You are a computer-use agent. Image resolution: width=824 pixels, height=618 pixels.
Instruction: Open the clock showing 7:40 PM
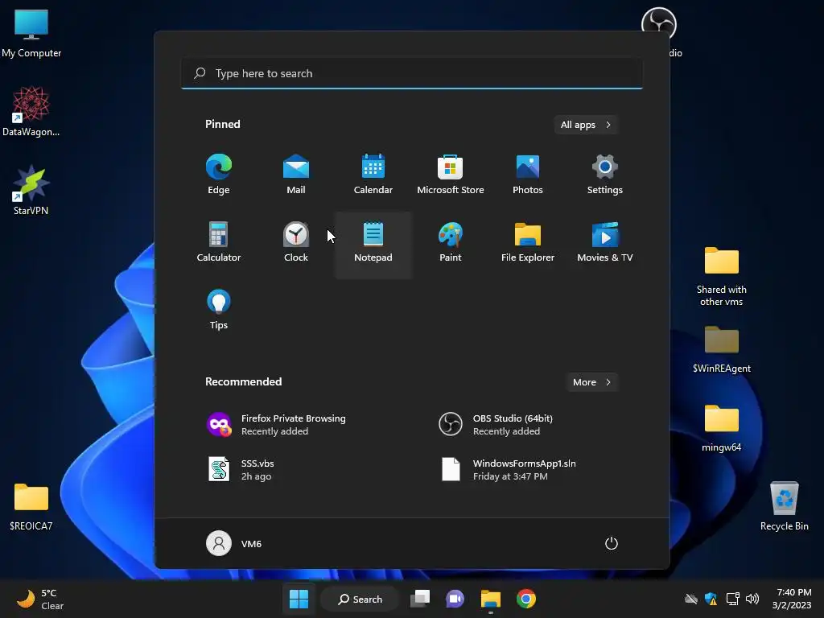[x=792, y=599]
